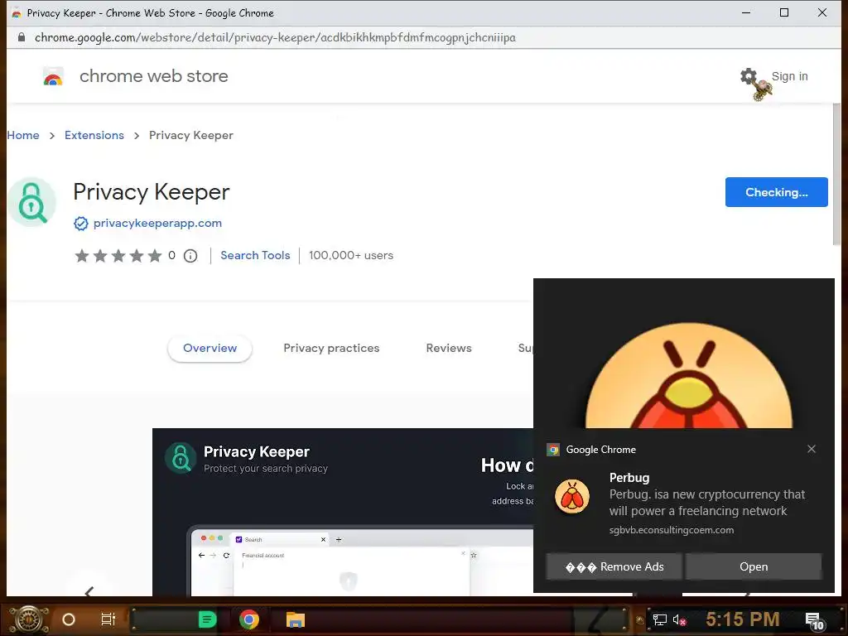Screen dimensions: 848x636
Task: Click Remove Ads in the notification
Action: 614,566
